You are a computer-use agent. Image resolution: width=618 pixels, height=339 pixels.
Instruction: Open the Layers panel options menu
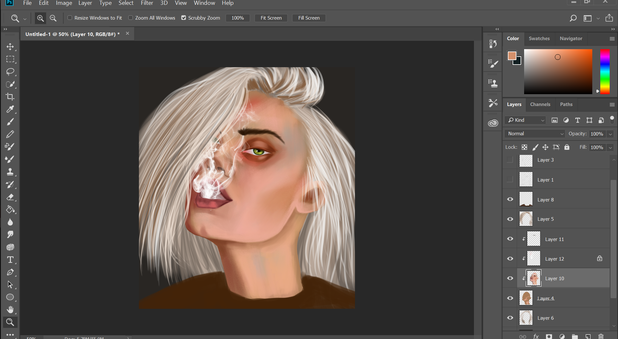click(612, 105)
